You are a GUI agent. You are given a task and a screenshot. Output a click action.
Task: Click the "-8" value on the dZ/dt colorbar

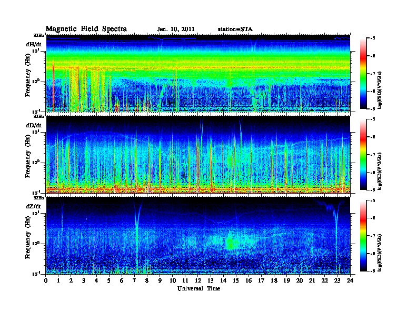(x=373, y=254)
